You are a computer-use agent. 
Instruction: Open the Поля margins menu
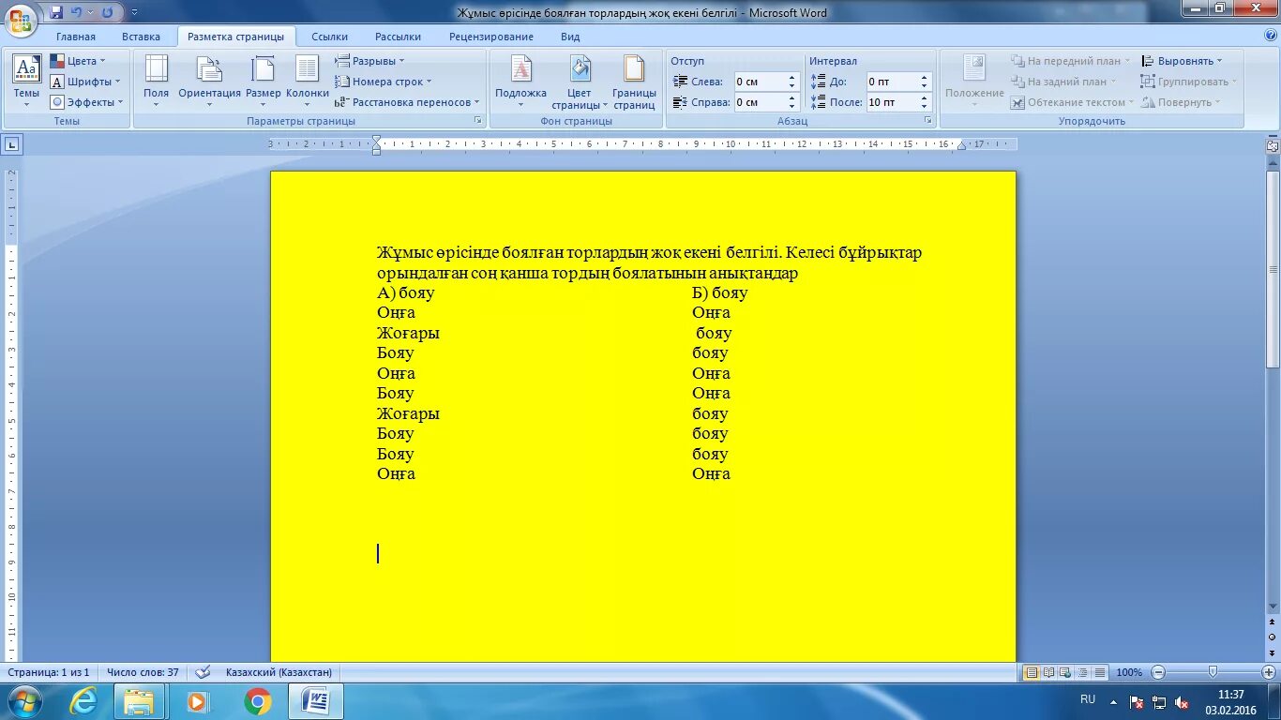[x=156, y=81]
